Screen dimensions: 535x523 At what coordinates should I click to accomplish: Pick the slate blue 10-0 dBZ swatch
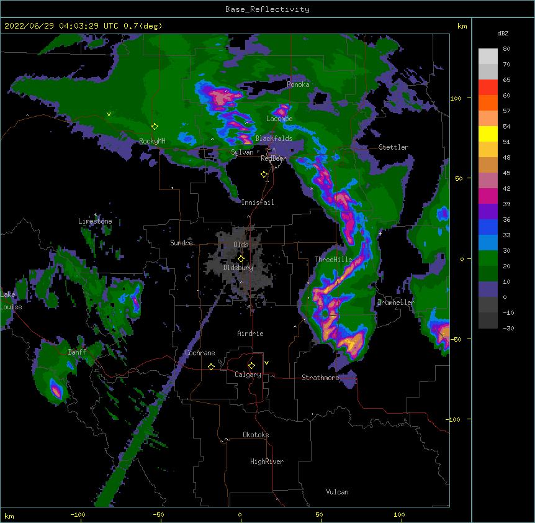tap(488, 289)
